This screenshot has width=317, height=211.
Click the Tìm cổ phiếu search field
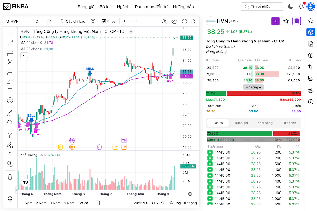(262, 7)
